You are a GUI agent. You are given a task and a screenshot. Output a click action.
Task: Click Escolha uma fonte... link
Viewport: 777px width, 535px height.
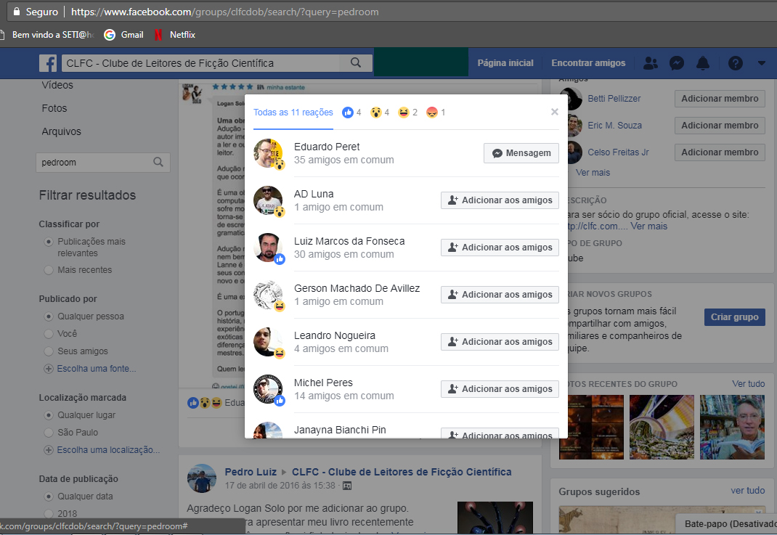coord(96,369)
